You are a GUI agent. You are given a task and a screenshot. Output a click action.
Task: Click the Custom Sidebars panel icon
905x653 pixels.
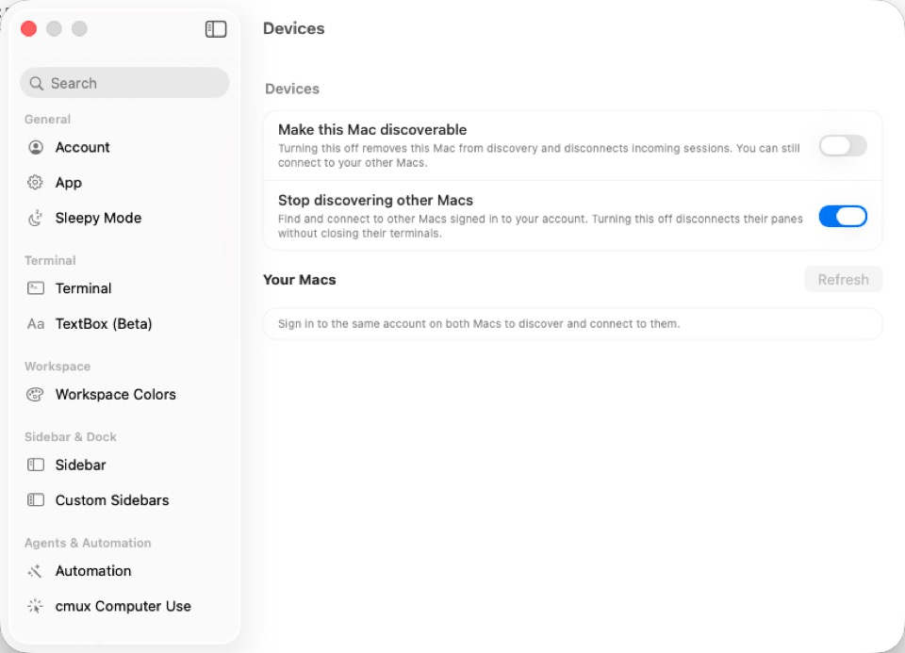36,500
